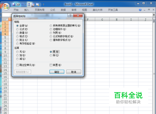
Task: Select 所有使用源主题的单元 radio button
Action: pyautogui.click(x=51, y=25)
